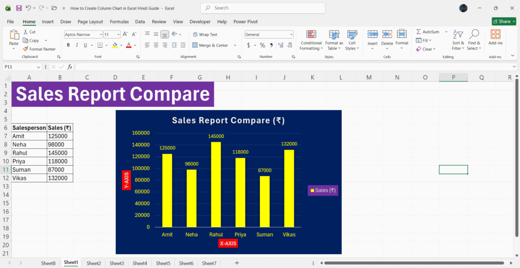Click the Share button
The image size is (520, 268).
click(504, 21)
